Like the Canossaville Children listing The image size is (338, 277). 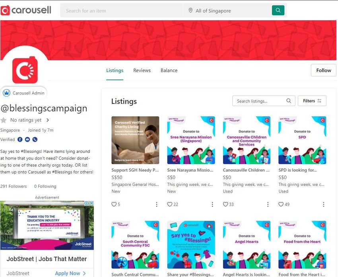pyautogui.click(x=225, y=204)
